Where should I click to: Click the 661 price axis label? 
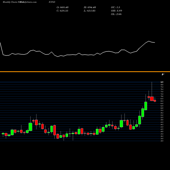[x=162, y=101]
